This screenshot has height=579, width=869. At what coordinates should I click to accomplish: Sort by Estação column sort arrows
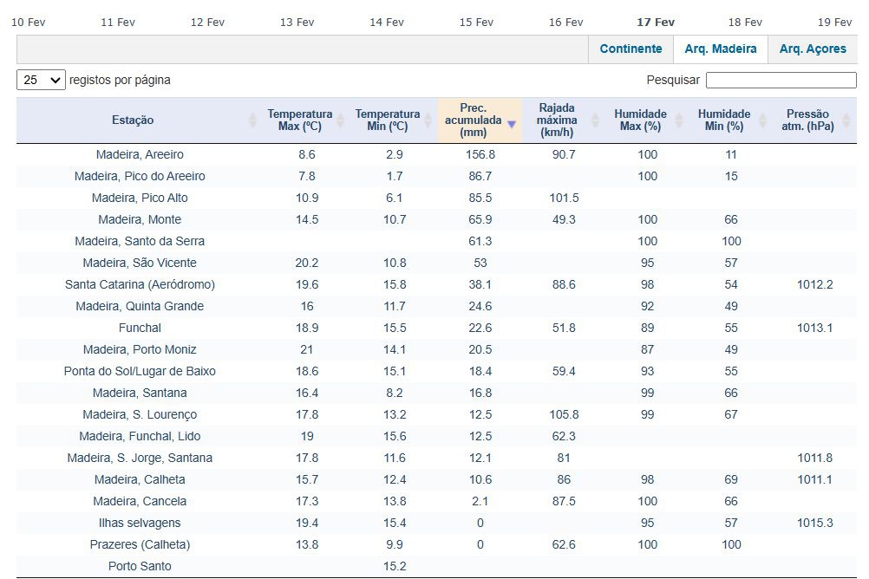click(x=252, y=120)
